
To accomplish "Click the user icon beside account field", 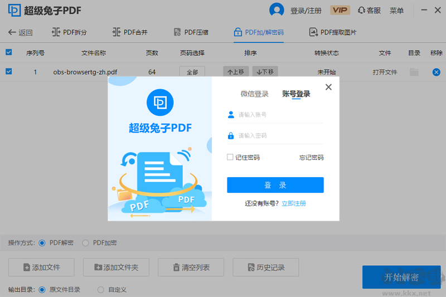I will (x=231, y=115).
